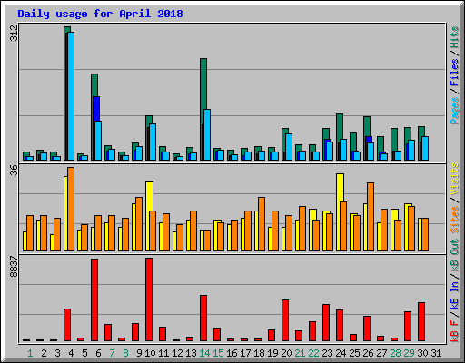The width and height of the screenshot is (465, 363).
Task: Click the Sites legend label
Action: 455,220
